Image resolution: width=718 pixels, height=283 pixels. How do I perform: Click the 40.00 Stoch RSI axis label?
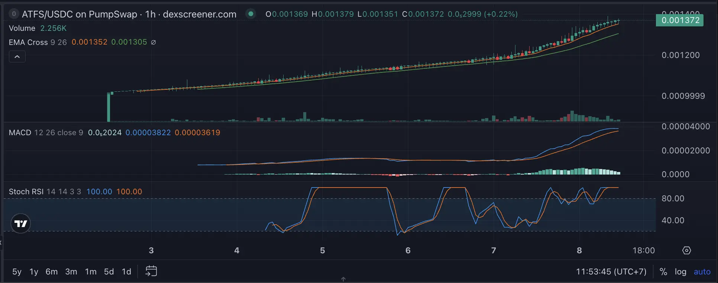(x=673, y=220)
